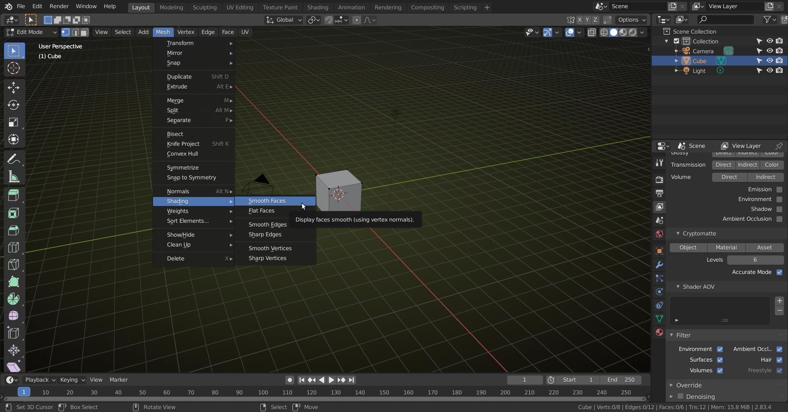
Task: Collapse the Shader AOV panel
Action: point(678,287)
